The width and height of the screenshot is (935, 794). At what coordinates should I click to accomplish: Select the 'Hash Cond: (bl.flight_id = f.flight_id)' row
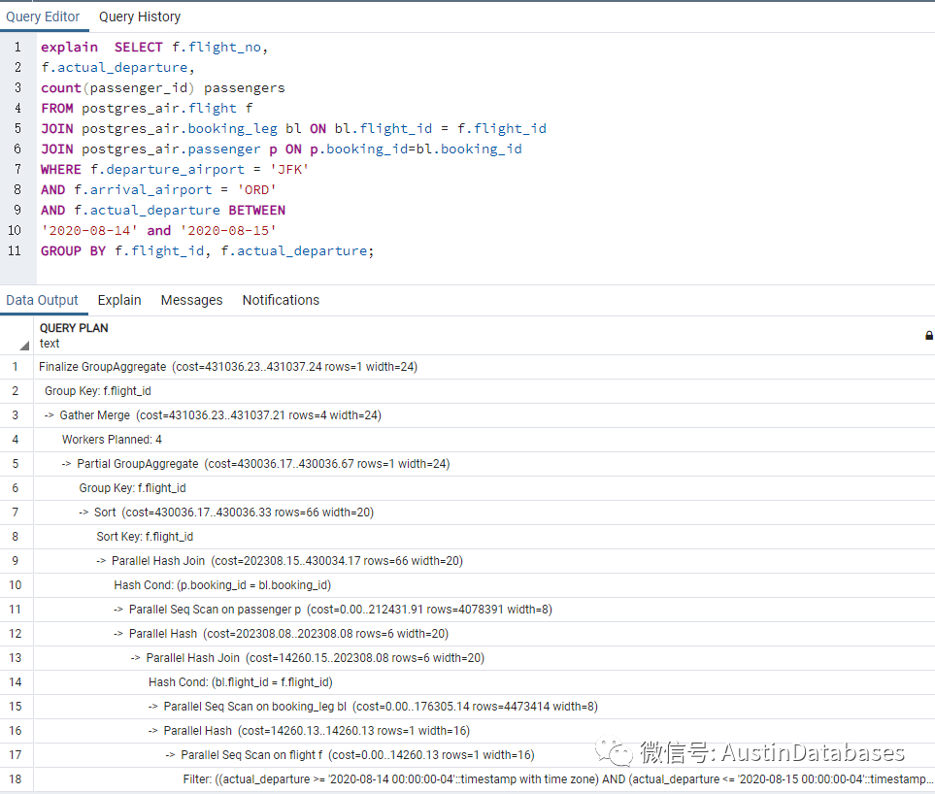click(x=484, y=682)
